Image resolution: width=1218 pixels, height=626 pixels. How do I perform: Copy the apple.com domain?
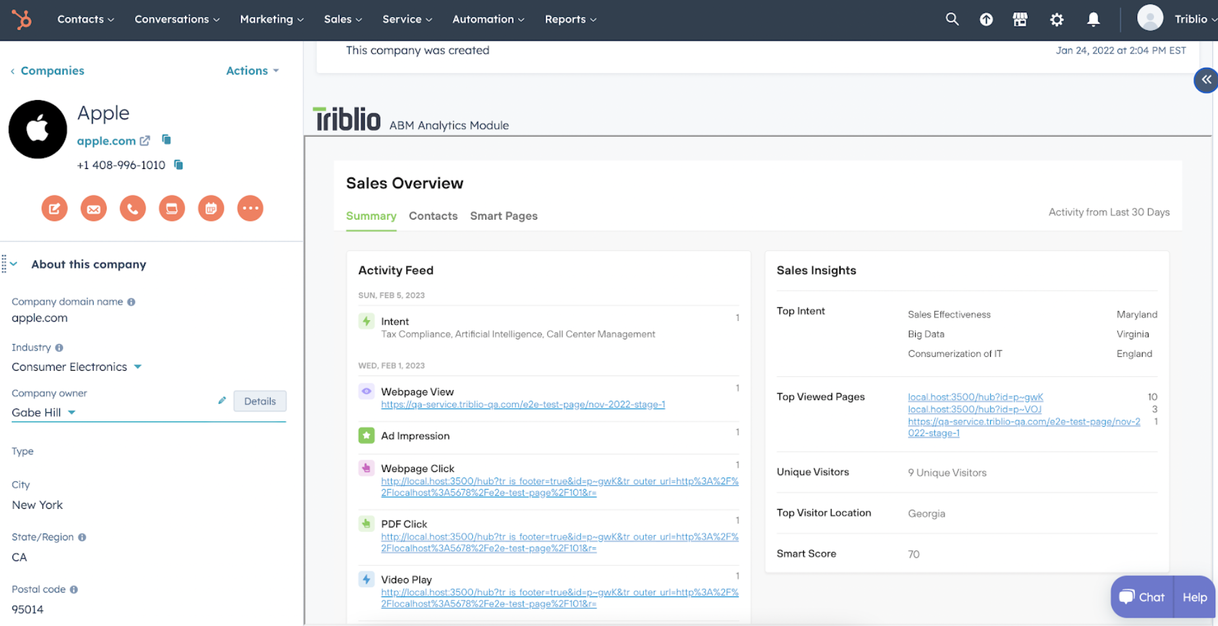(x=166, y=139)
